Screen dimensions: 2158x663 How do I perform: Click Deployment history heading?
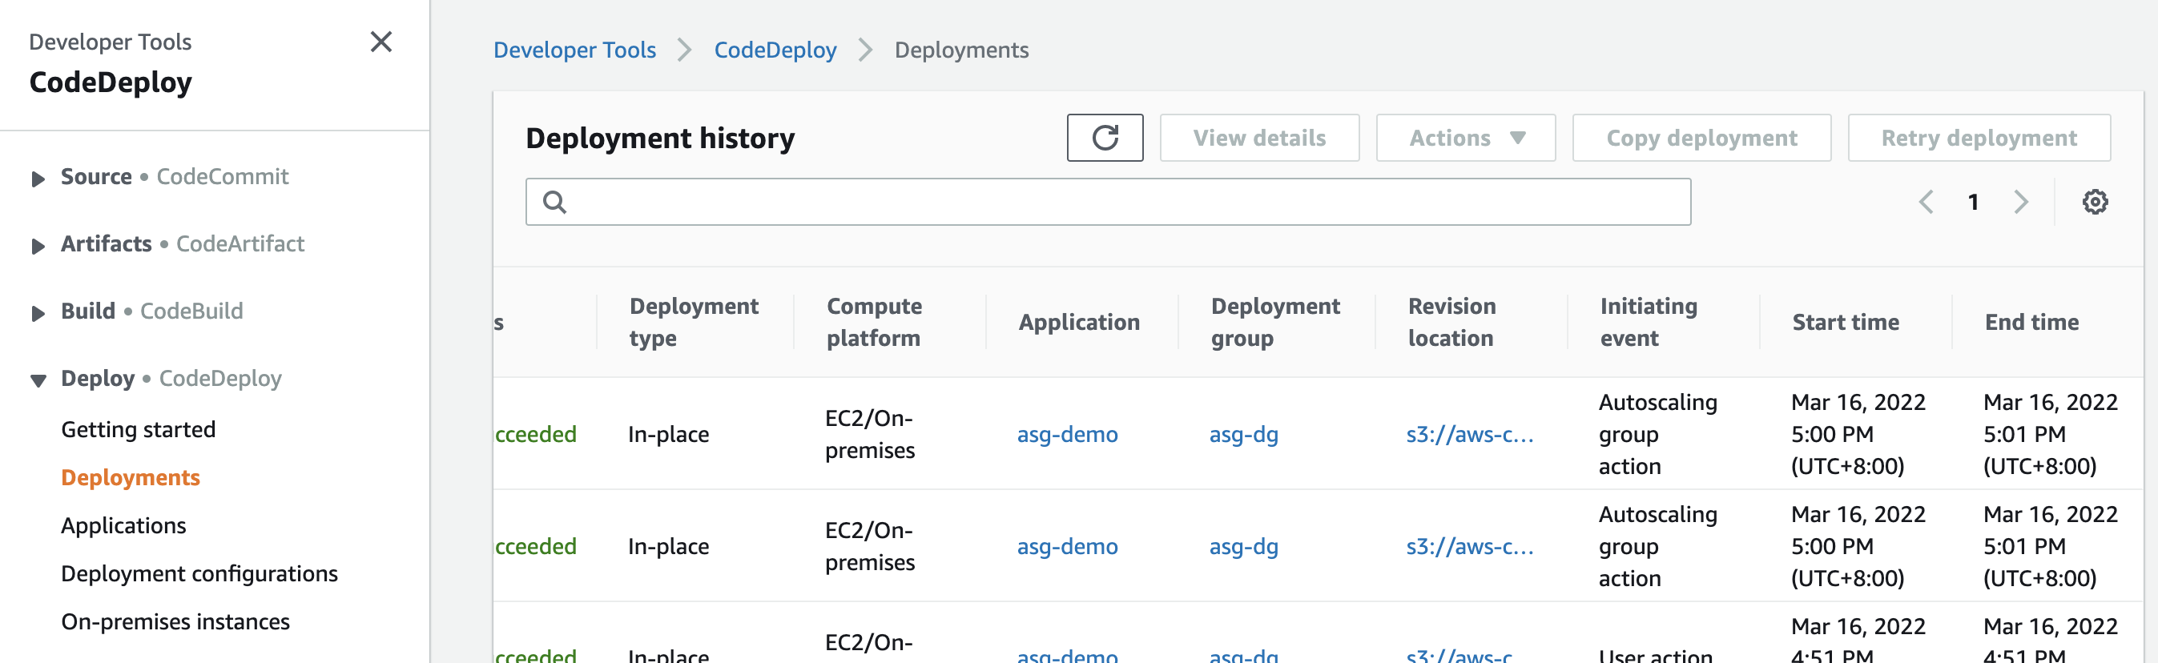(x=660, y=138)
